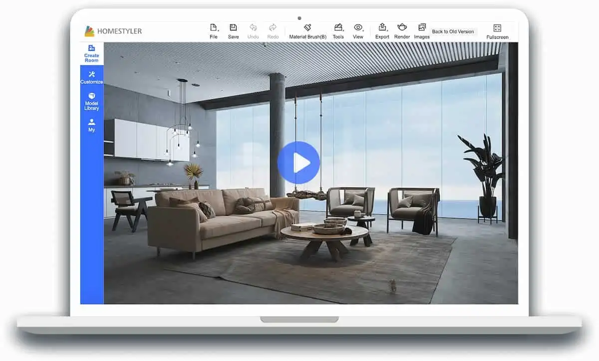
Task: Play the living room video
Action: [x=299, y=163]
